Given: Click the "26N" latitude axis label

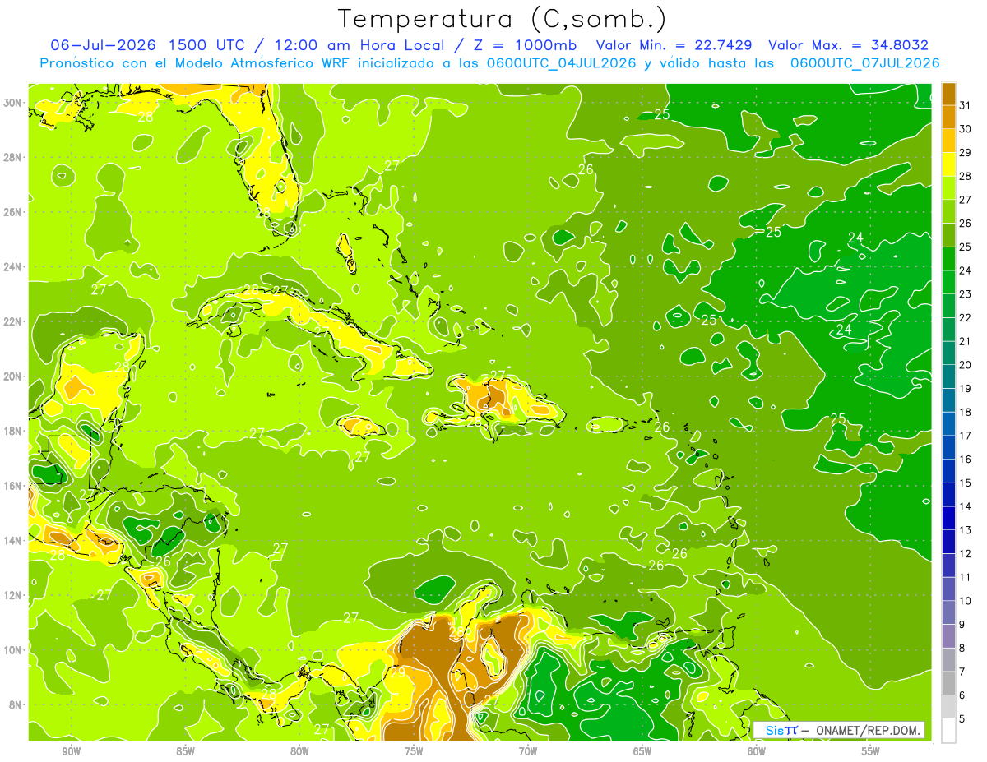Looking at the screenshot, I should click(14, 211).
